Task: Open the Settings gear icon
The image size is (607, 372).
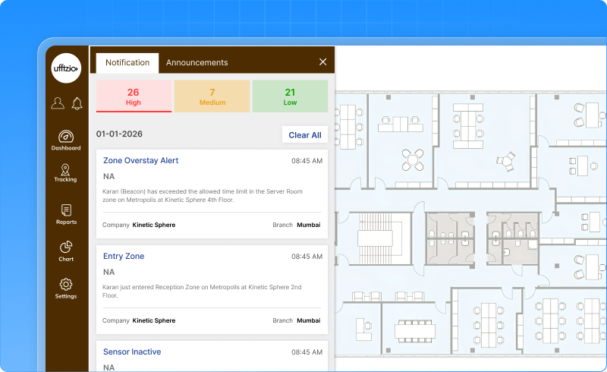Action: 66,285
